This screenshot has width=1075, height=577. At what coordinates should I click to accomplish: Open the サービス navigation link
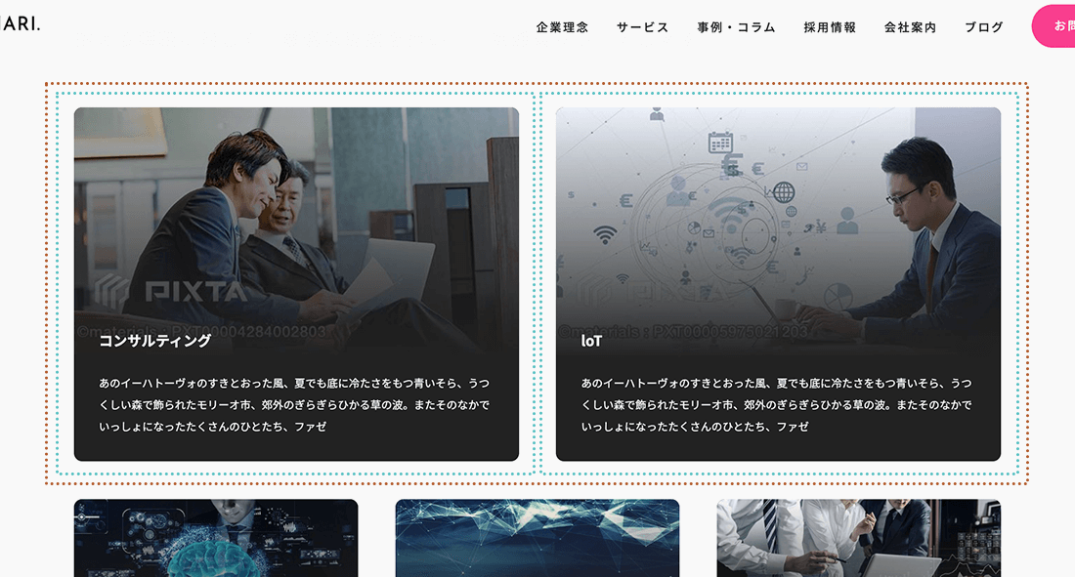click(x=641, y=27)
